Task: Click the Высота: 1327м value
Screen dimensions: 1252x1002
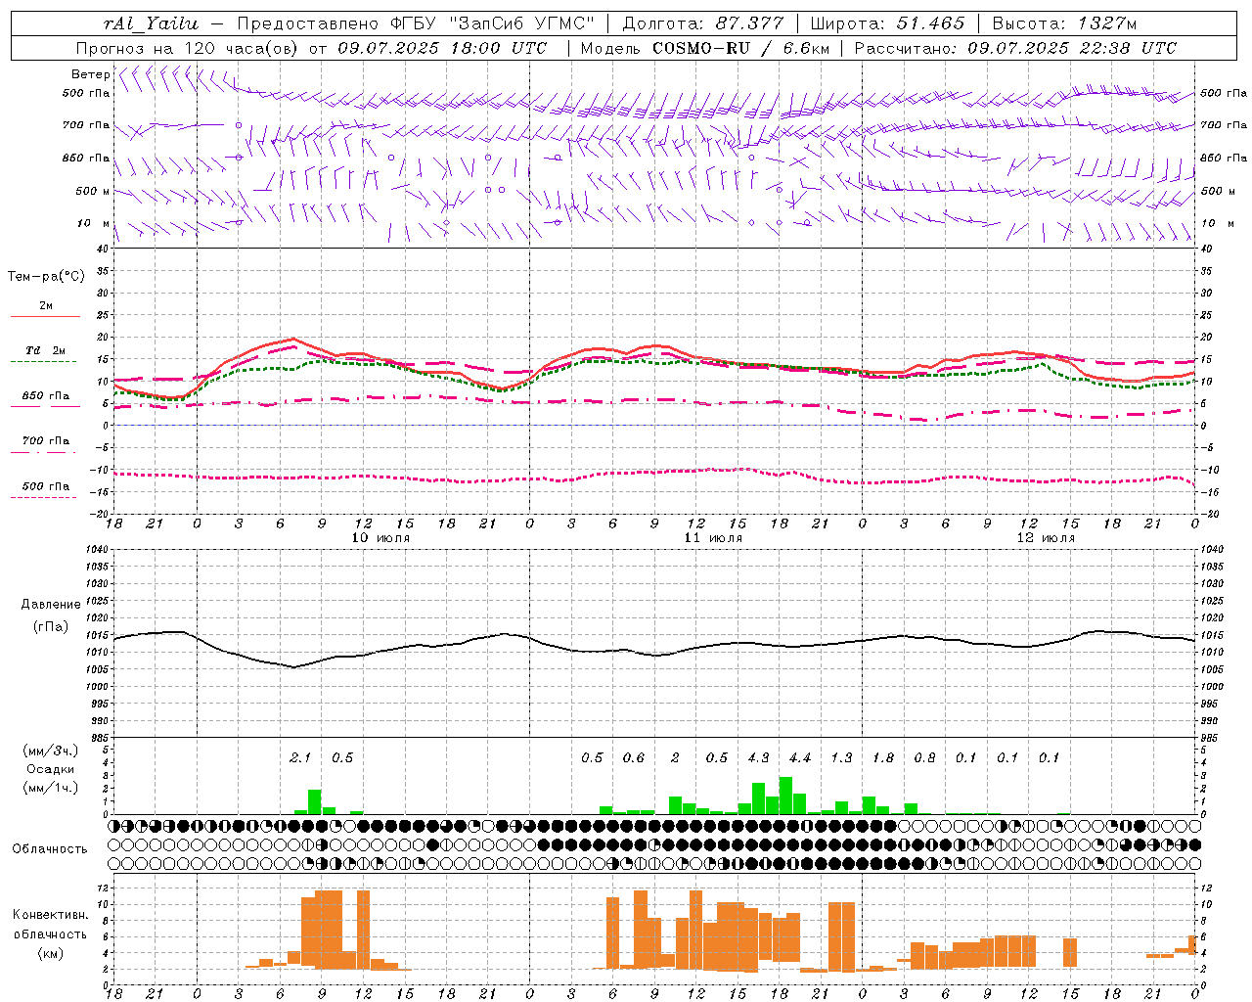Action: click(x=1064, y=23)
